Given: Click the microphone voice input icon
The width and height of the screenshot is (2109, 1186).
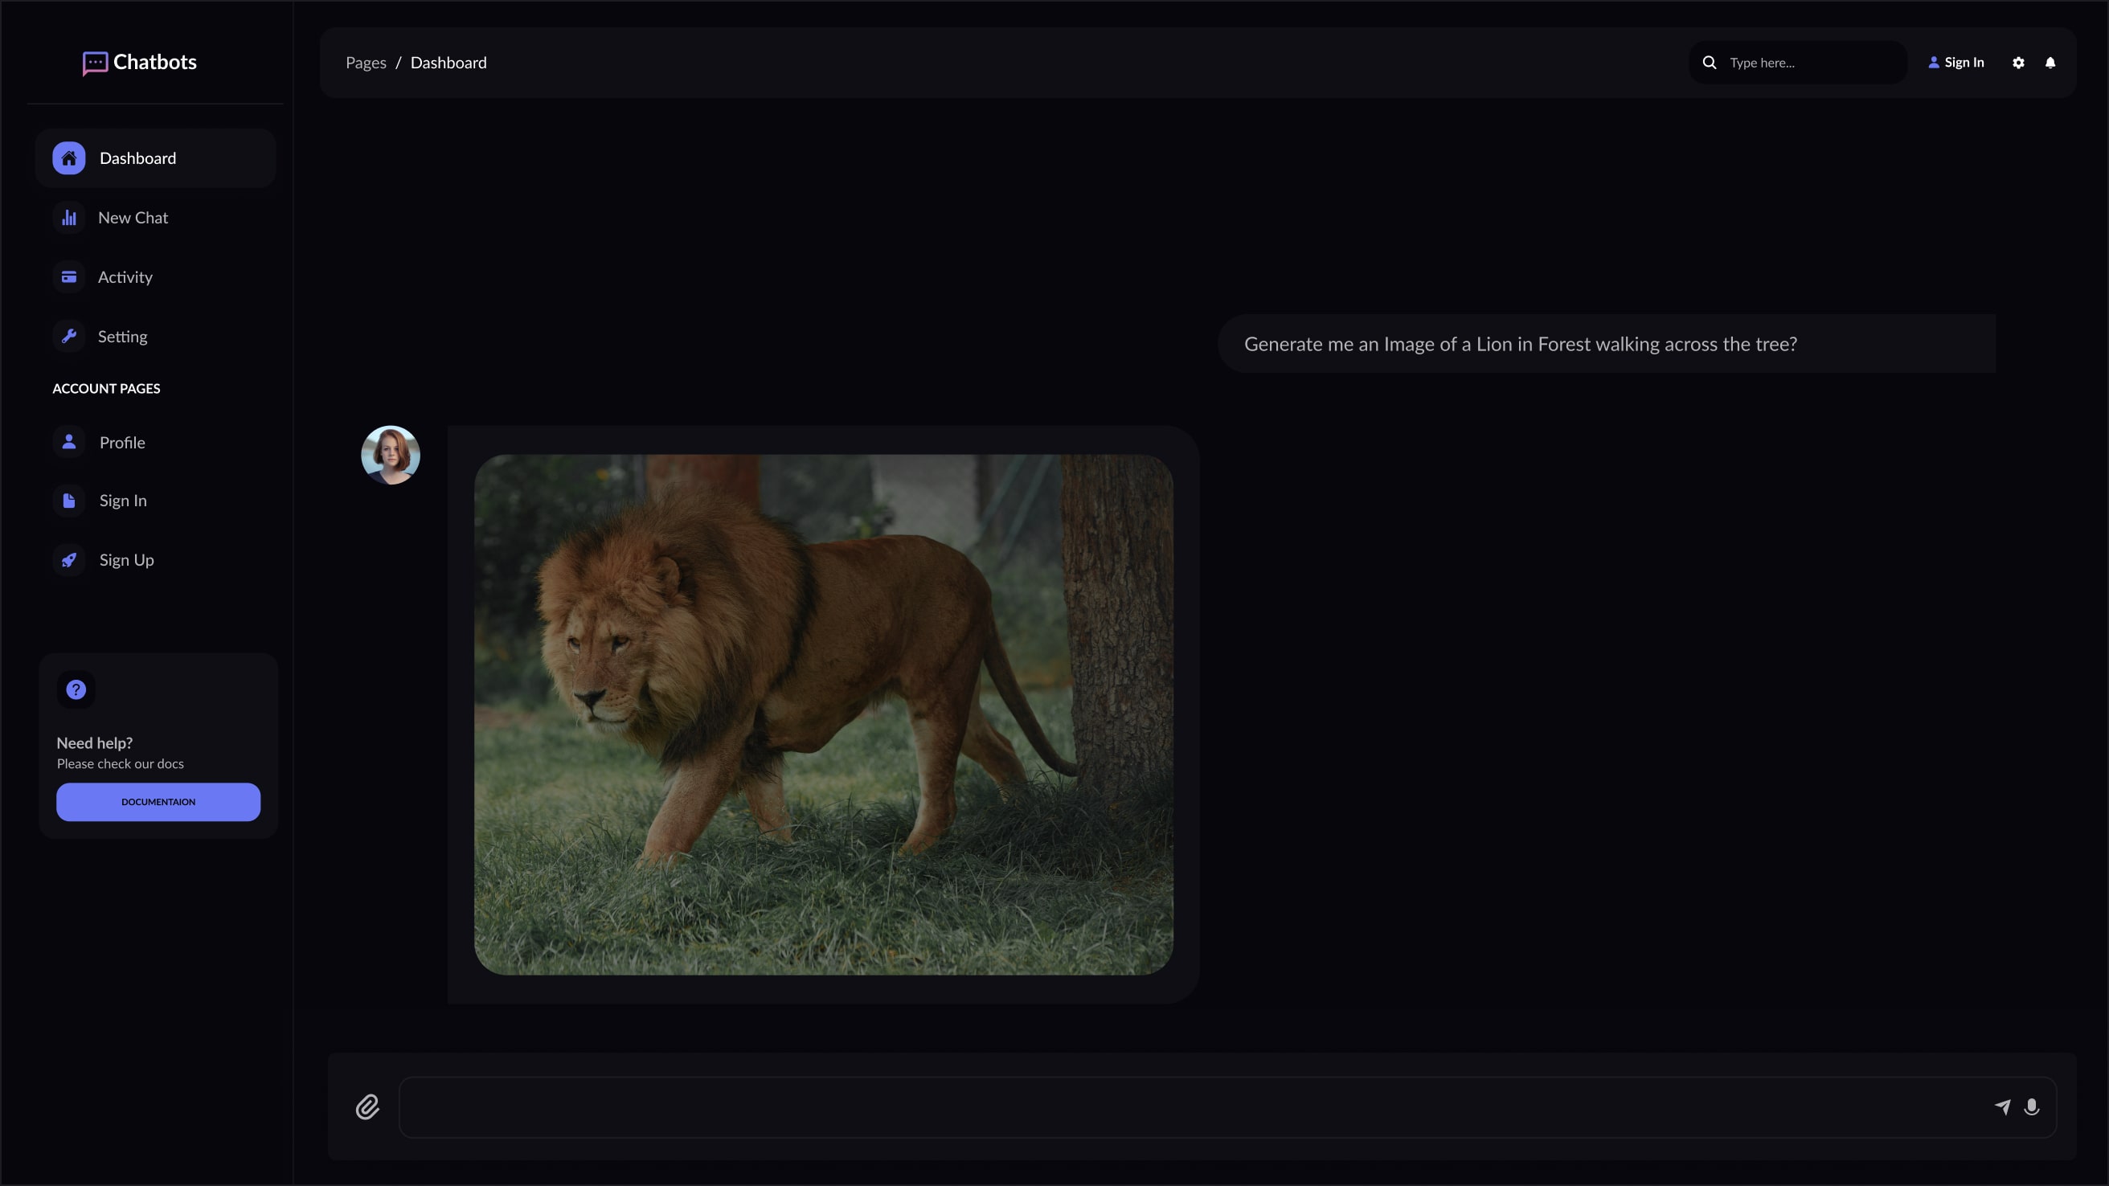Looking at the screenshot, I should pyautogui.click(x=2032, y=1106).
